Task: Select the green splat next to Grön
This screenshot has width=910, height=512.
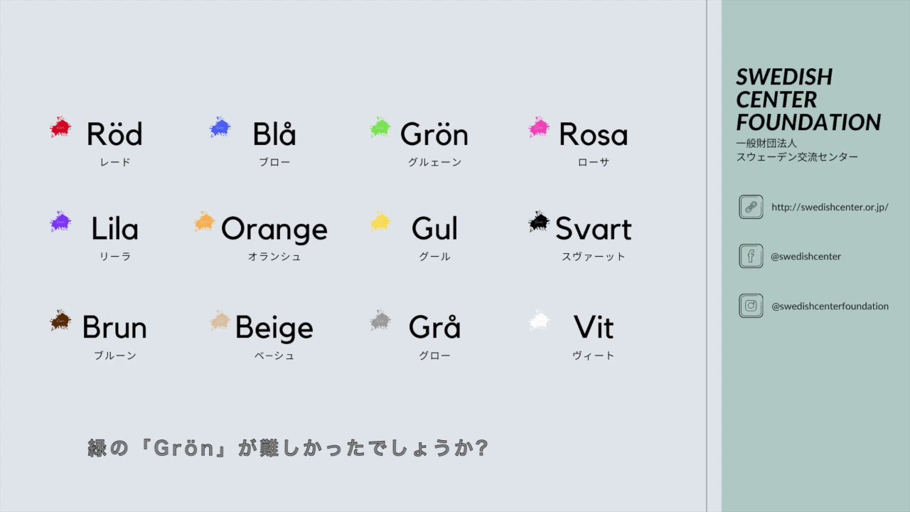Action: point(380,128)
